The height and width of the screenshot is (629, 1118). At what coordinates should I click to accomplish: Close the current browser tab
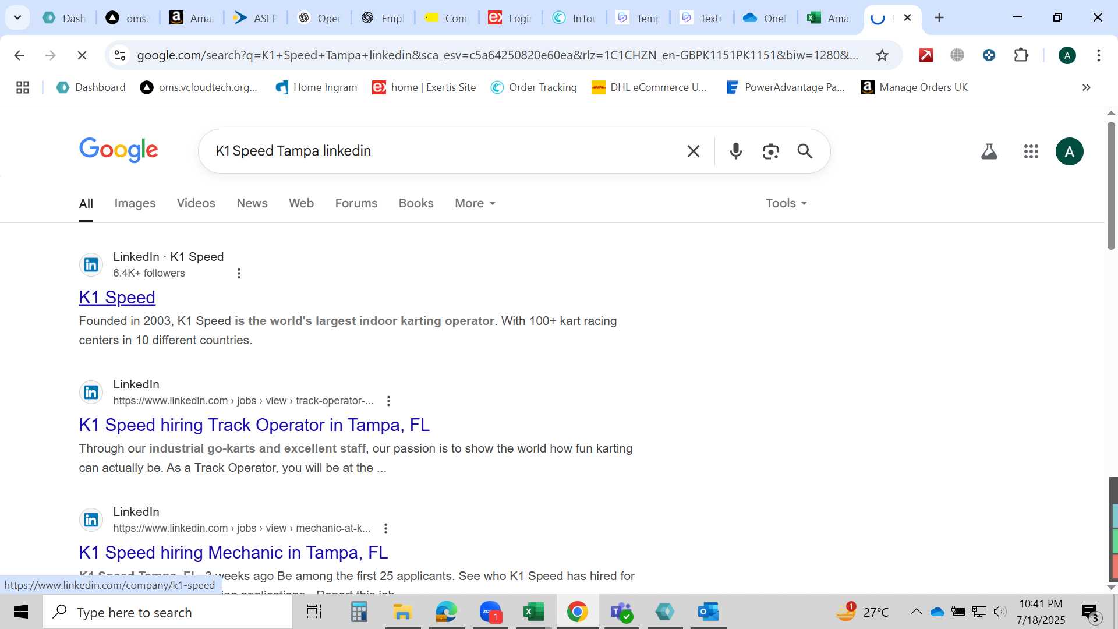coord(907,18)
